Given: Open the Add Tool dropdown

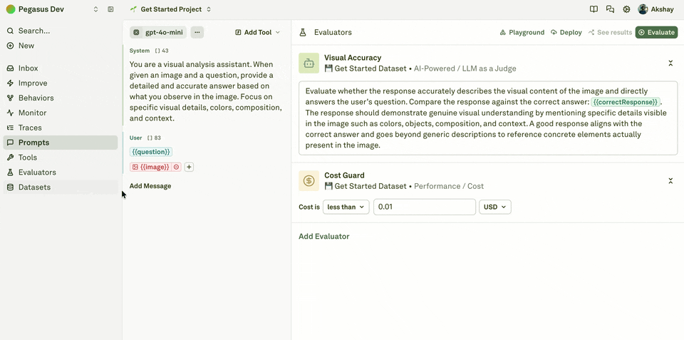Looking at the screenshot, I should tap(257, 32).
